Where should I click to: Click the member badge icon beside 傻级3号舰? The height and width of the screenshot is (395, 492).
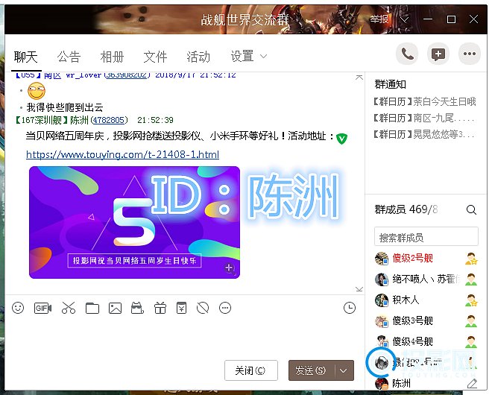pyautogui.click(x=471, y=321)
